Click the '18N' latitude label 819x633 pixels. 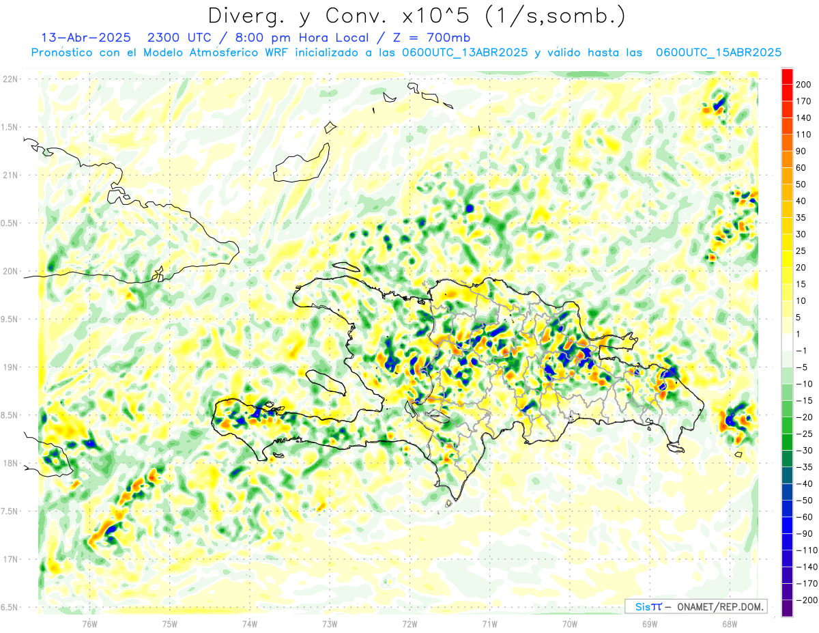click(10, 463)
